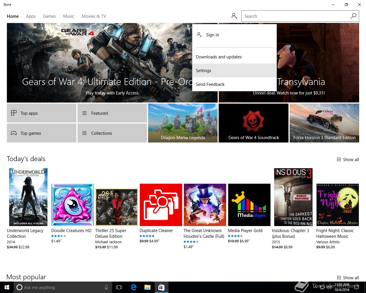Click the Featured tile

[112, 113]
